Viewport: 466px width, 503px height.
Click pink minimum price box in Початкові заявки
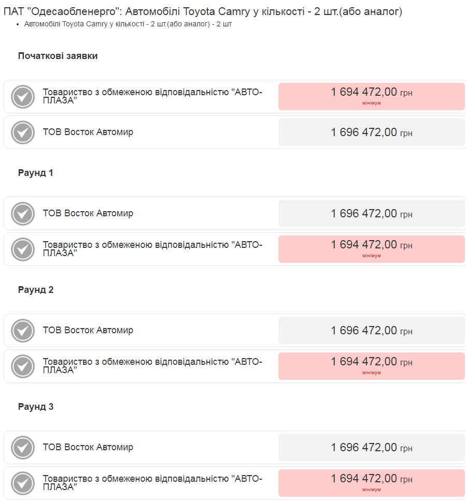(371, 96)
